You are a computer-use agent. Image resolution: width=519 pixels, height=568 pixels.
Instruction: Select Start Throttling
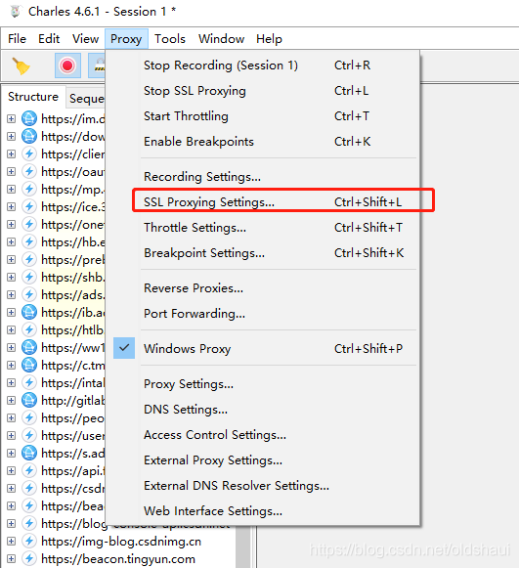pyautogui.click(x=263, y=116)
